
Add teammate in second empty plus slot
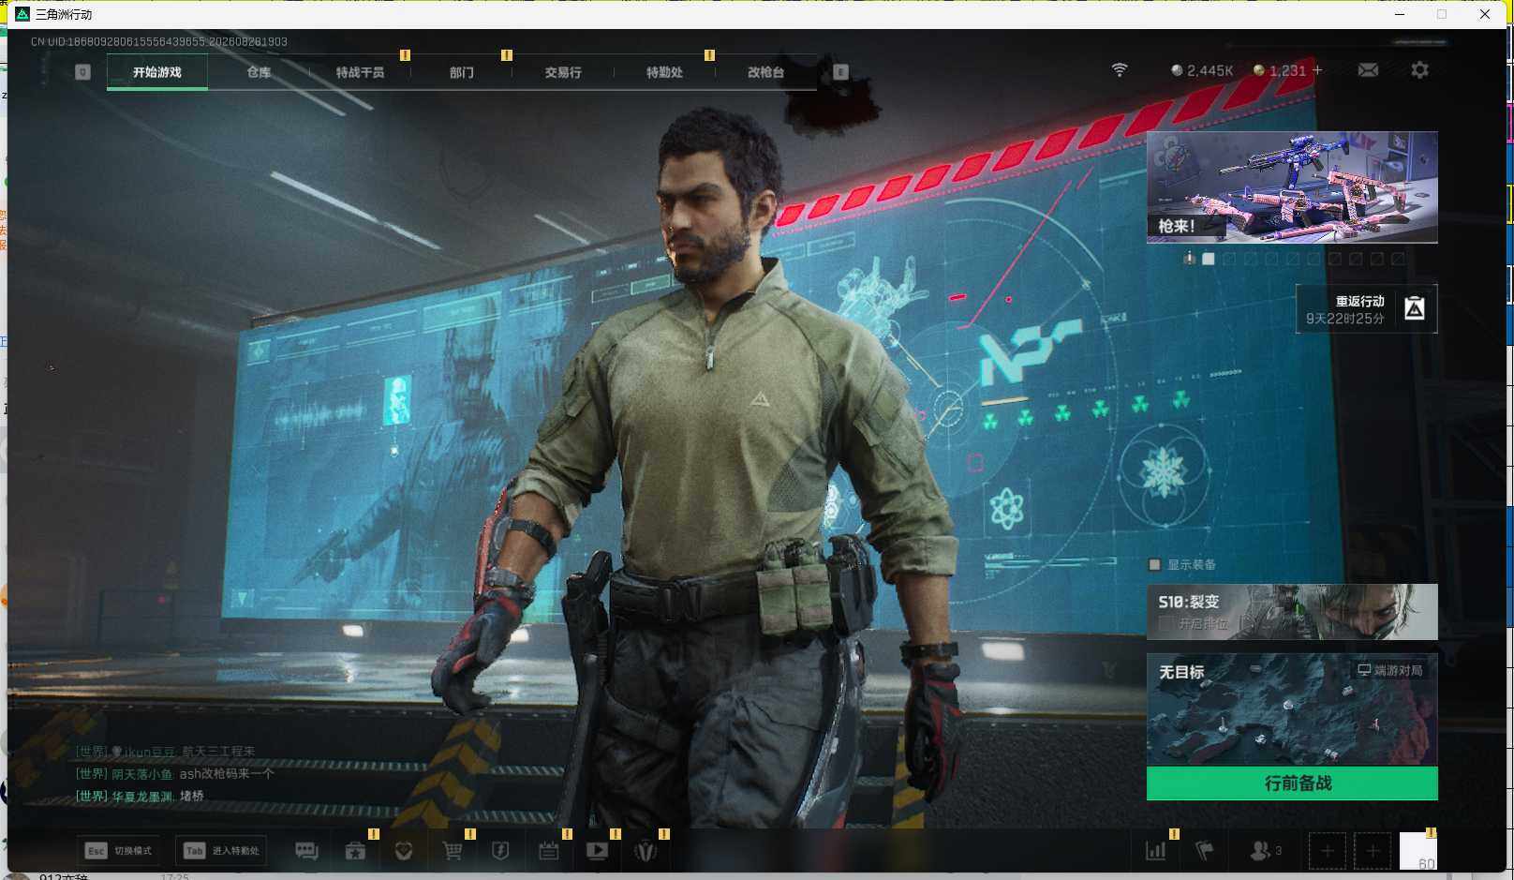1373,851
